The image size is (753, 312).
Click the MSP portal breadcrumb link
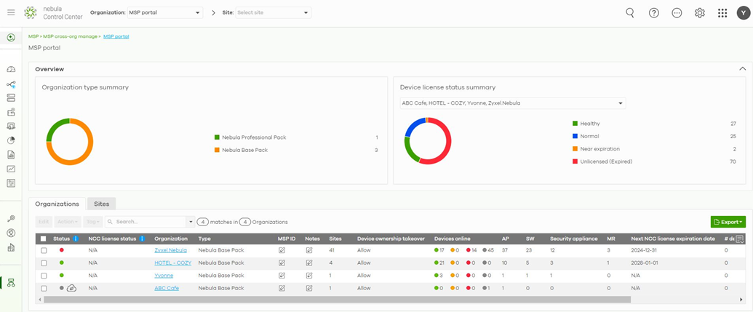116,36
